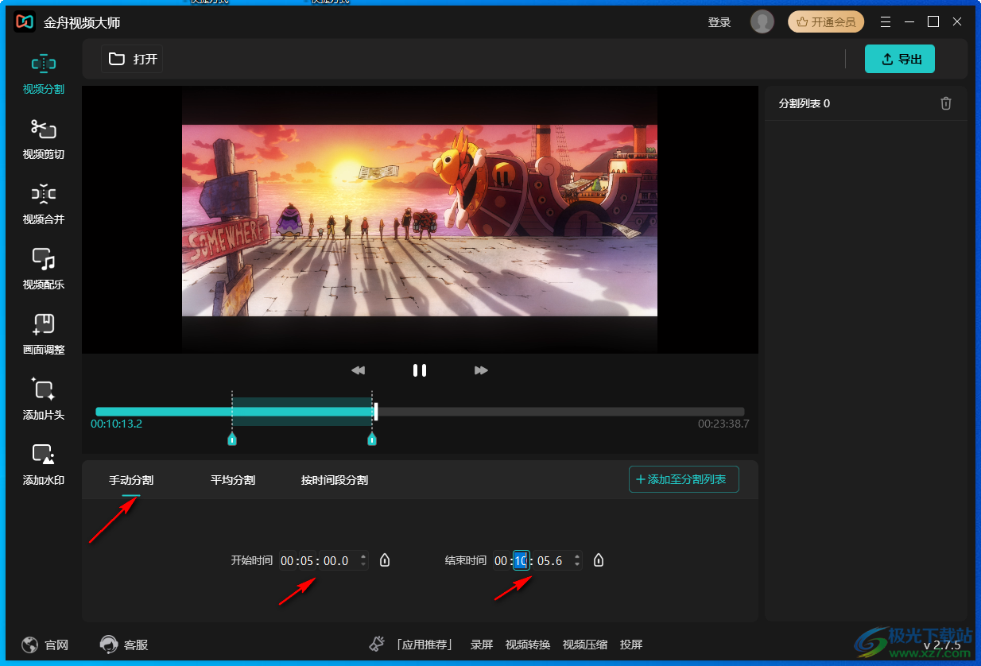The width and height of the screenshot is (981, 666).
Task: Decrease start time with the down arrow
Action: pyautogui.click(x=363, y=565)
